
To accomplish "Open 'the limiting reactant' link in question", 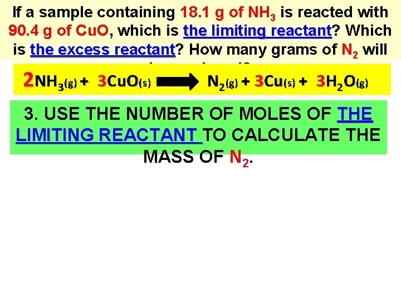I will point(257,31).
